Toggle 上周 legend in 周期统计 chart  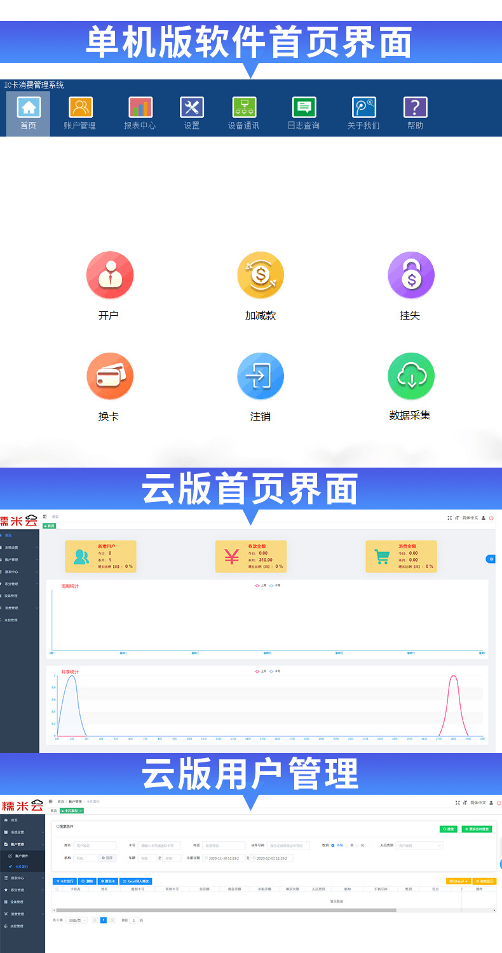[x=261, y=585]
